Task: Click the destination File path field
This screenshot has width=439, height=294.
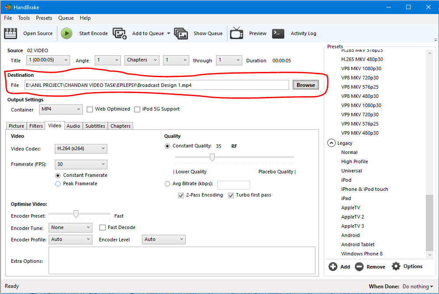Action: (157, 85)
